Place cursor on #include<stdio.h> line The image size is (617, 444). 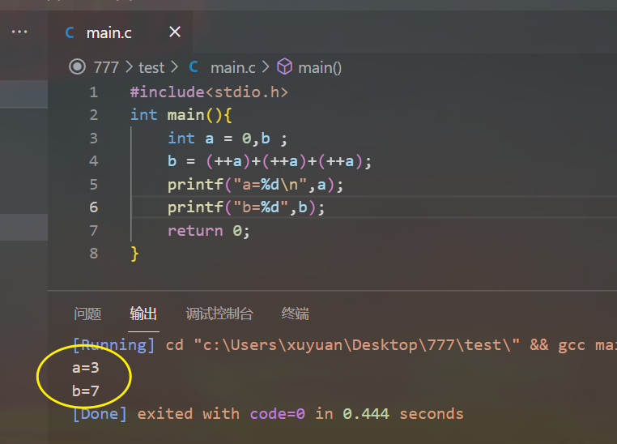pos(209,92)
